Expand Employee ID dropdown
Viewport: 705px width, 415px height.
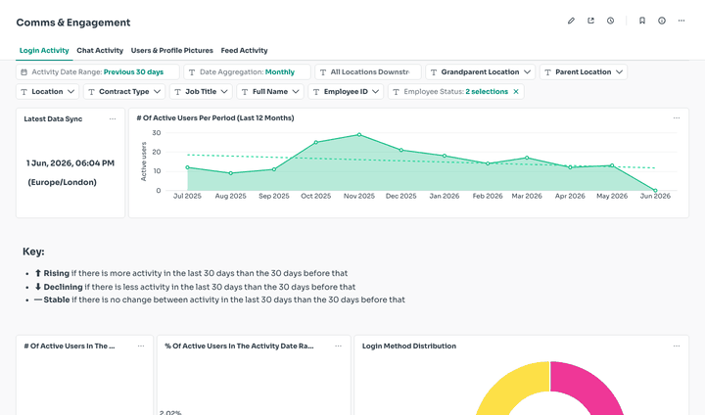346,92
